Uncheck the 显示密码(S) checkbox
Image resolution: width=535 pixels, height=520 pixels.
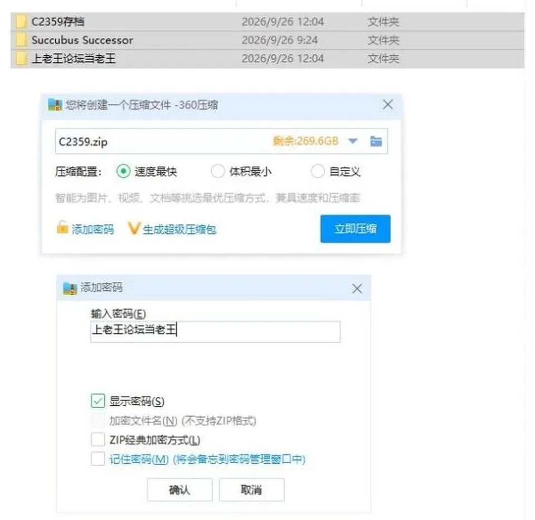point(98,401)
